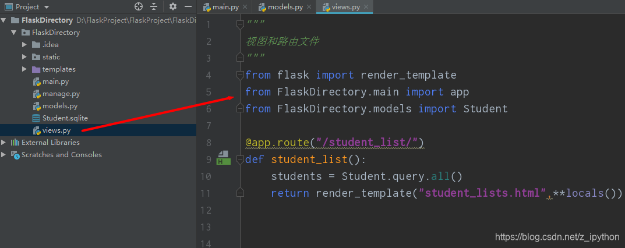Select Student.sqlite database file
Viewport: 625px width, 248px height.
click(x=65, y=118)
